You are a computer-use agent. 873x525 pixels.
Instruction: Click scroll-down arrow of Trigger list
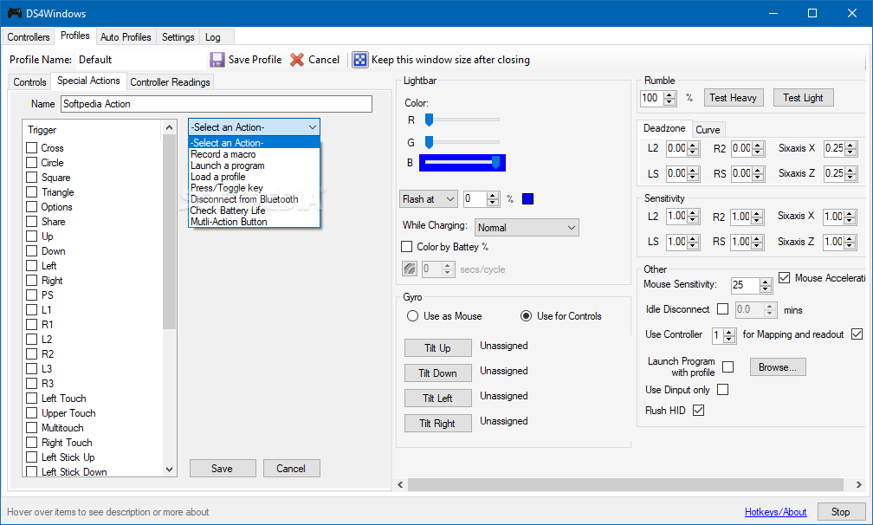[169, 470]
